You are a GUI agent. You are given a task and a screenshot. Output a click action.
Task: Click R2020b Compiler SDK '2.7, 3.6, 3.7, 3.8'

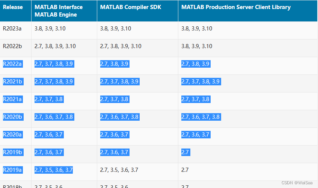[120, 117]
